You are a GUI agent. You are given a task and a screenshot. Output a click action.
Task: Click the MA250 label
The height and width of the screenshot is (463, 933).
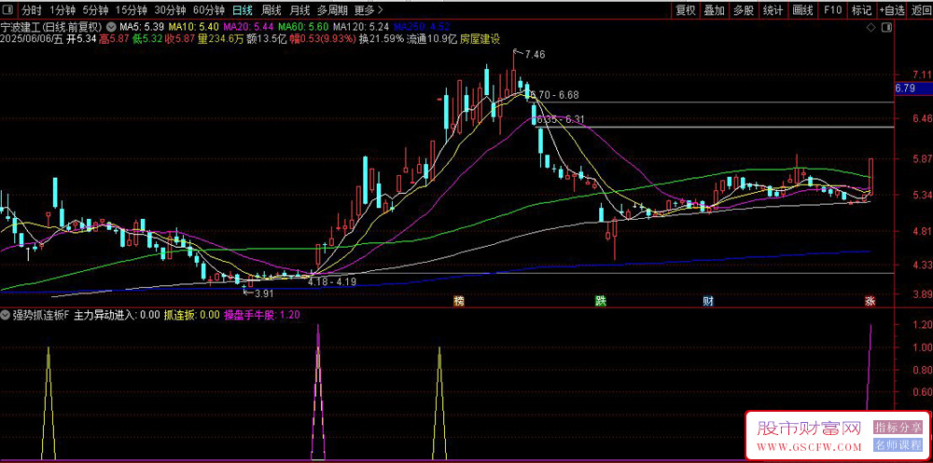click(x=422, y=27)
